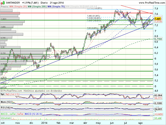
Task: Enable the greyed MM (Simple 50) indicator
Action: pos(74,7)
